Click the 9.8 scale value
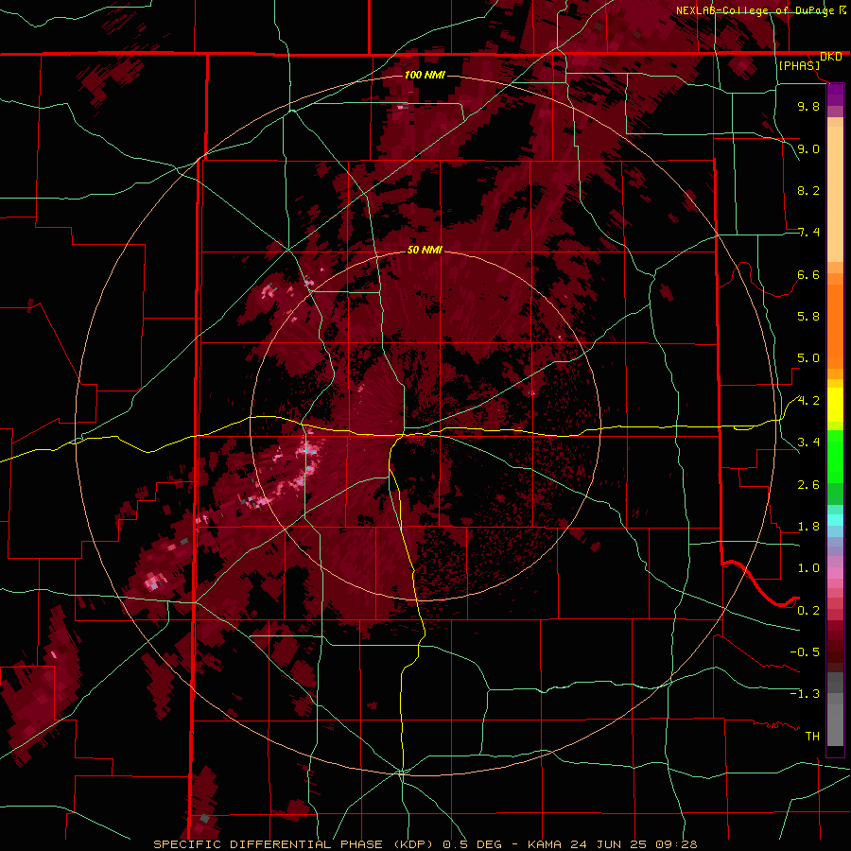Image resolution: width=851 pixels, height=851 pixels. (808, 106)
